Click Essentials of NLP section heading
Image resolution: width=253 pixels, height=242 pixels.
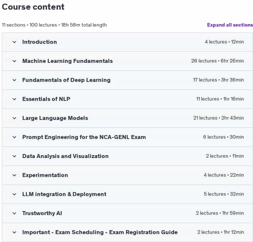[46, 99]
